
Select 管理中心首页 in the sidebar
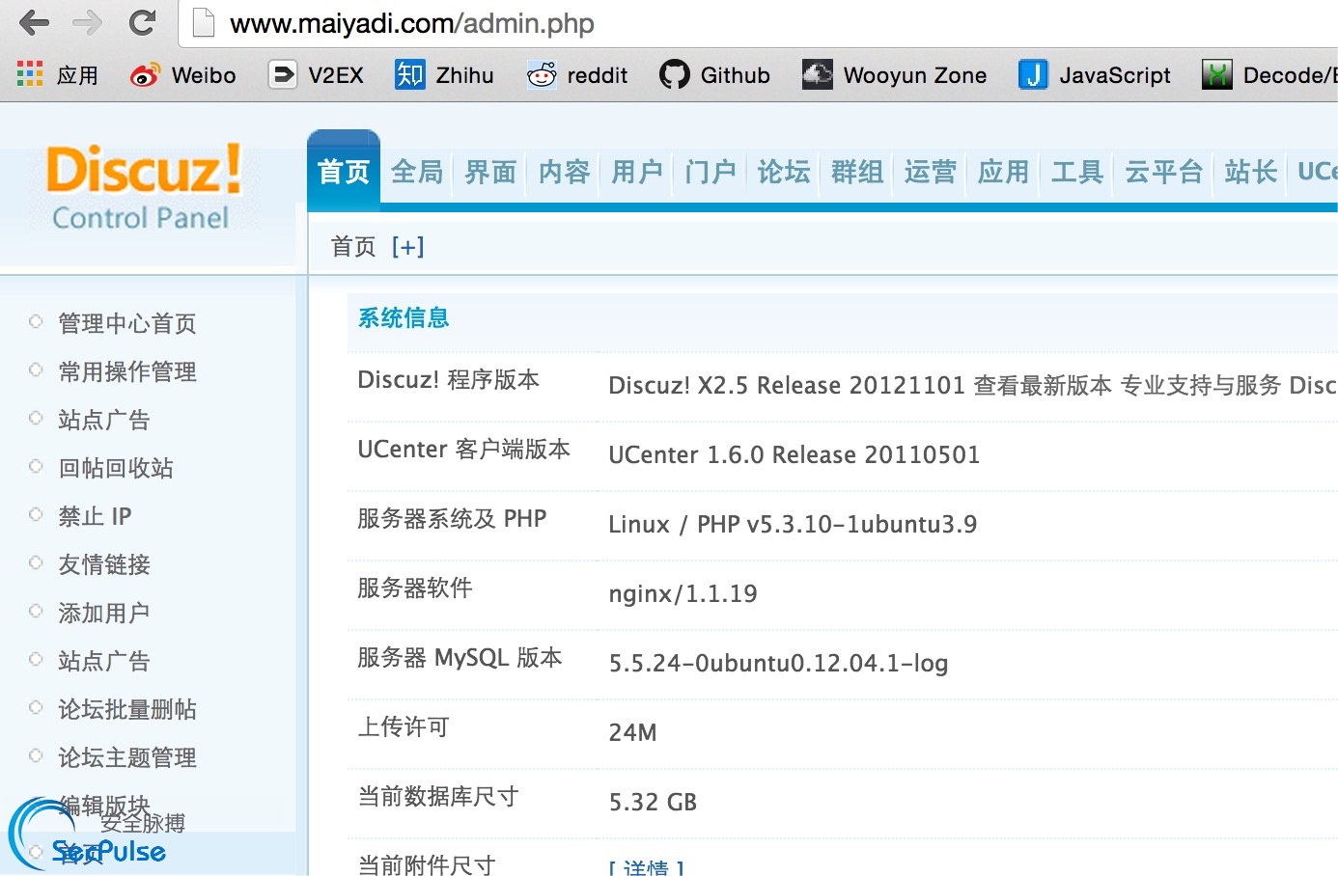click(x=126, y=323)
